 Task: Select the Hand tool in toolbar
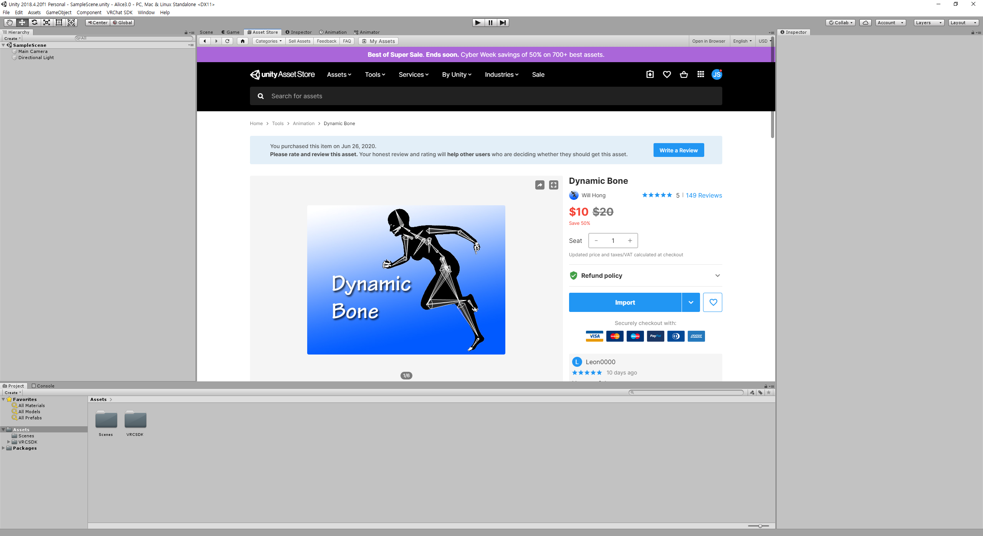click(x=10, y=23)
